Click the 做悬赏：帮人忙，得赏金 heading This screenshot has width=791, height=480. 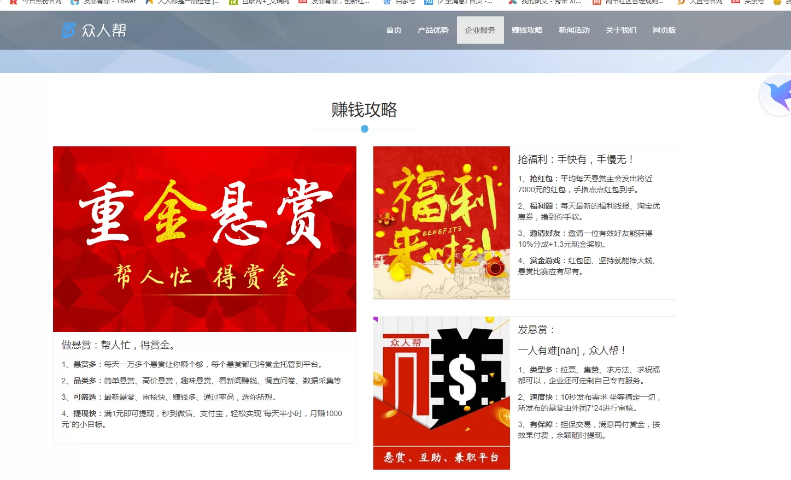click(119, 345)
